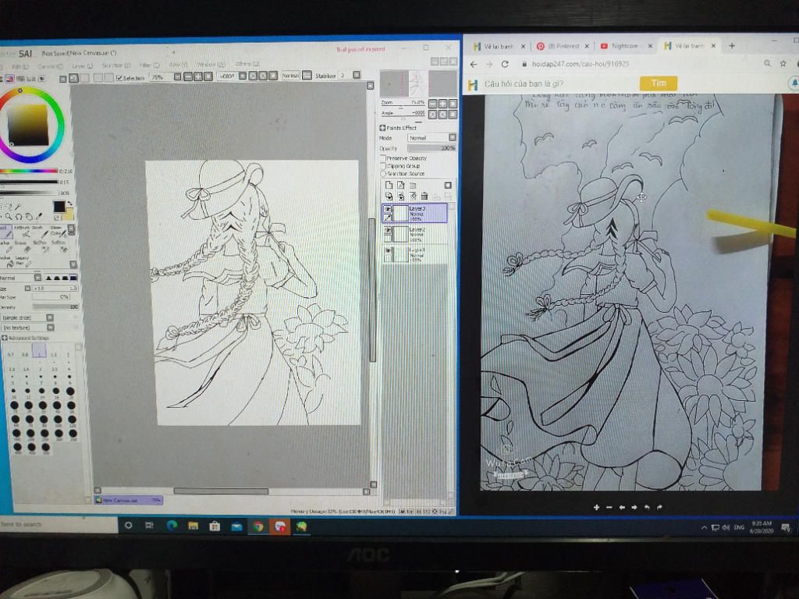799x599 pixels.
Task: Reset the navigator zoom view
Action: tap(453, 104)
